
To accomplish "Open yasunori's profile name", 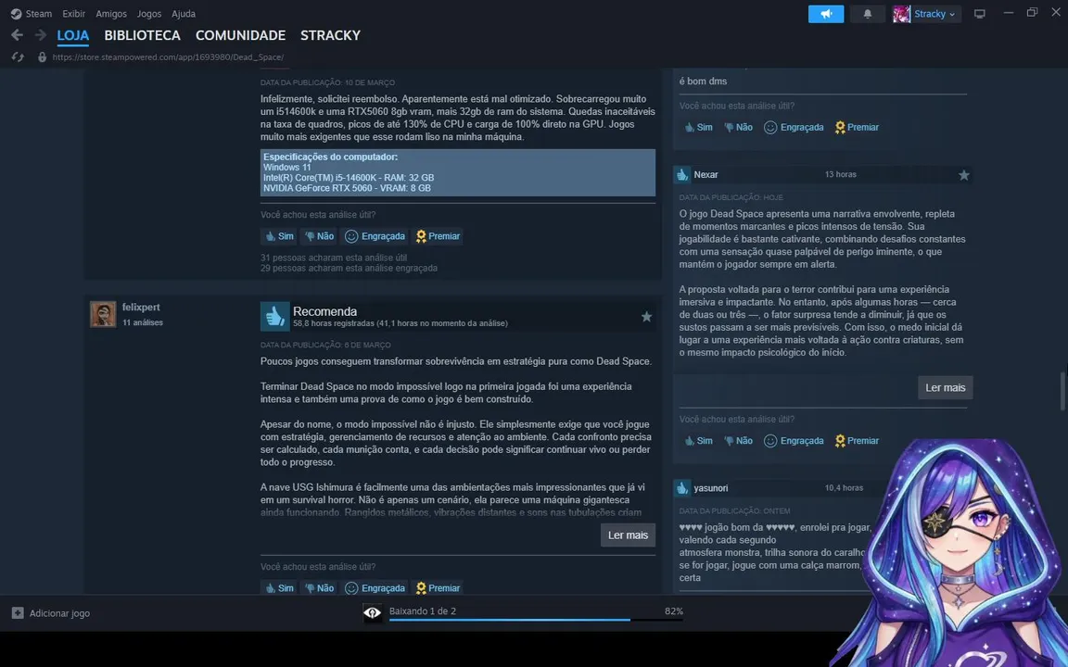I will [x=710, y=488].
